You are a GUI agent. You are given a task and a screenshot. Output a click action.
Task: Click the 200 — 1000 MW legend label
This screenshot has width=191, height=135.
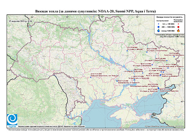point(168,27)
